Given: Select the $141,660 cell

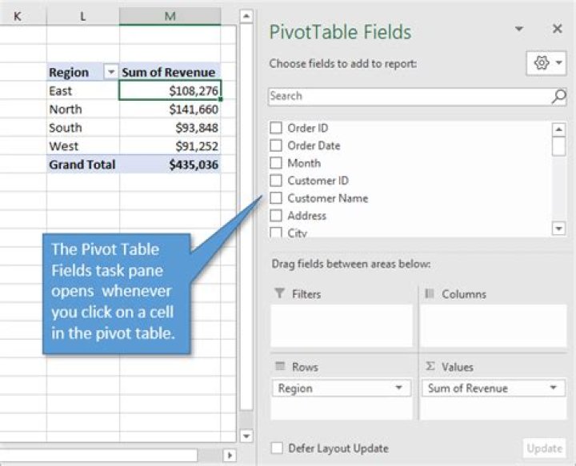Looking at the screenshot, I should (170, 109).
